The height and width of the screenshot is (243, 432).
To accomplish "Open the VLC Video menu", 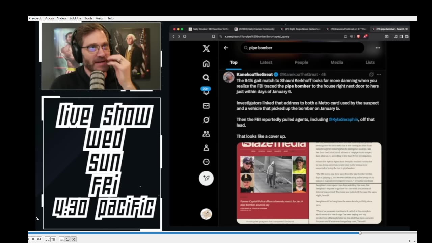I will pyautogui.click(x=61, y=18).
